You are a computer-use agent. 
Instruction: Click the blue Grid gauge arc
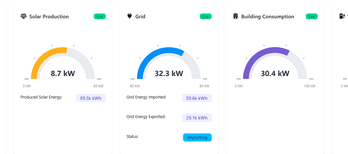151,55
